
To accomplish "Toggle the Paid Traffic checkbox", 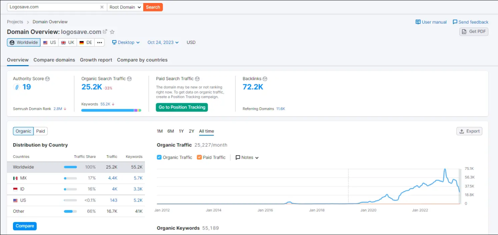I will coord(199,157).
